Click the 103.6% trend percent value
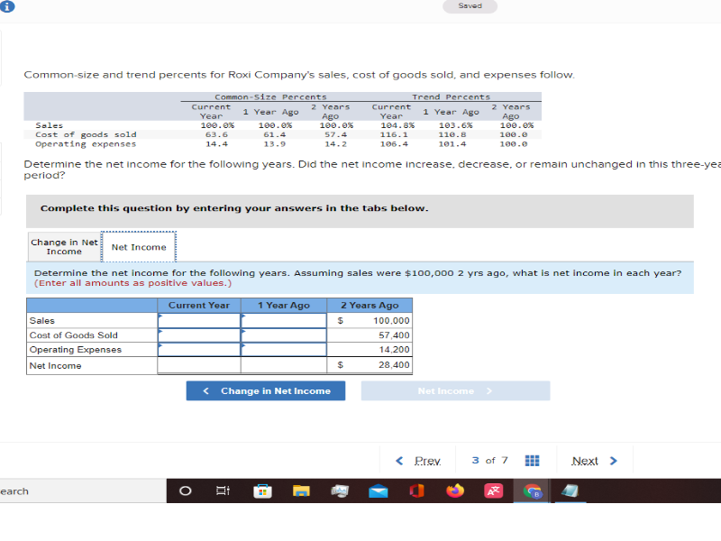 click(455, 125)
